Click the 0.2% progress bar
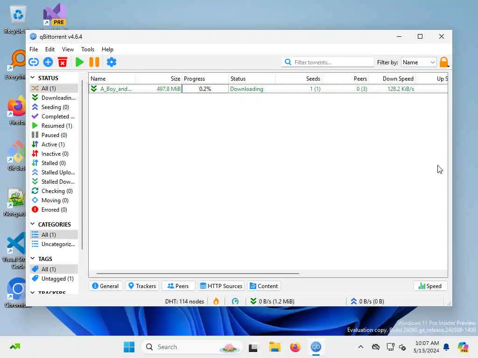478x358 pixels. coord(205,89)
